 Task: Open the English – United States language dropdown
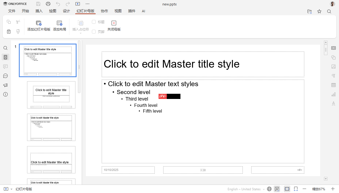[245, 189]
